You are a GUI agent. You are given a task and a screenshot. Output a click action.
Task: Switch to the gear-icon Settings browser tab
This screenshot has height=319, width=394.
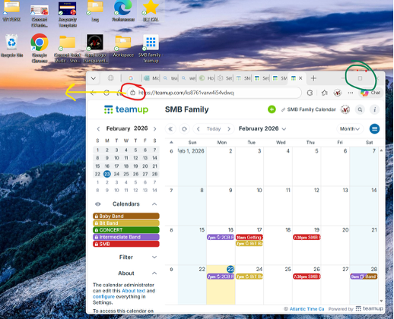224,78
